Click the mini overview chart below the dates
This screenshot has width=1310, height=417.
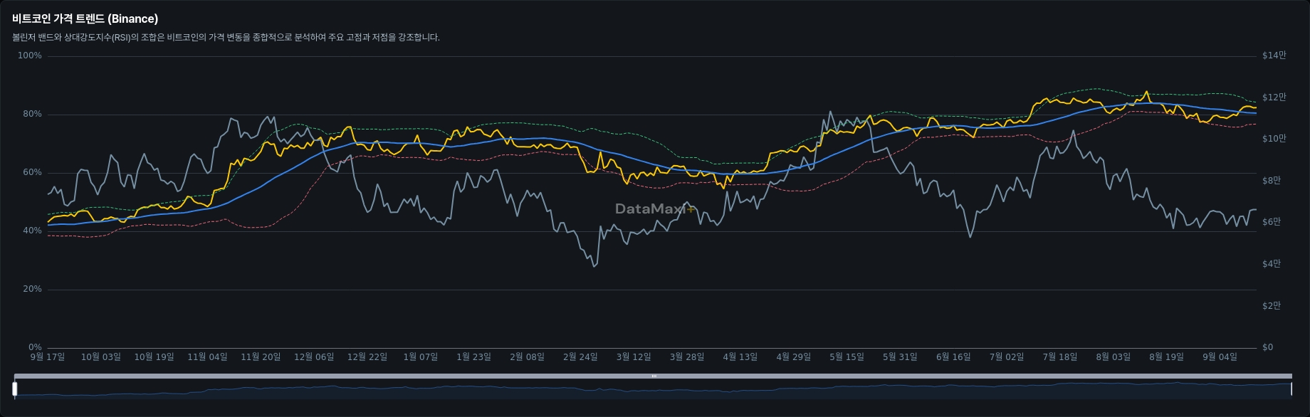(653, 390)
